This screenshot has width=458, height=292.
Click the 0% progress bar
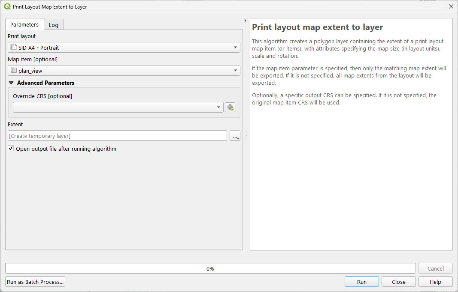pos(210,268)
